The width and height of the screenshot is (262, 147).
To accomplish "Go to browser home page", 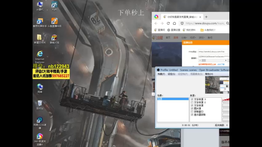I will click(x=175, y=23).
